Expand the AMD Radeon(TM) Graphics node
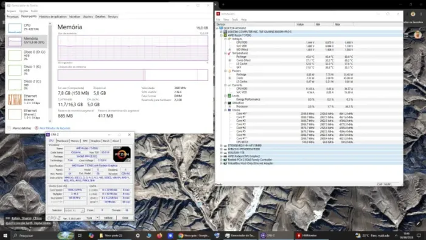The image size is (426, 240). [x=222, y=157]
